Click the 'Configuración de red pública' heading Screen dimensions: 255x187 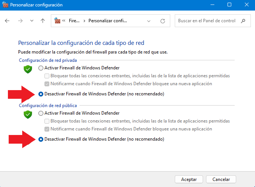tap(48, 106)
